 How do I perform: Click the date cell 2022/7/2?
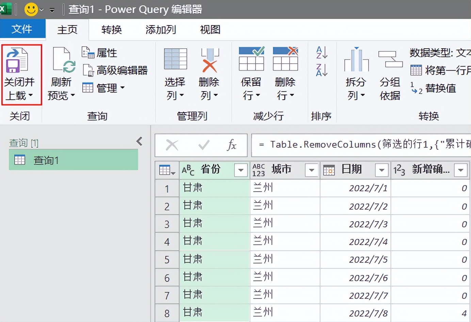pyautogui.click(x=356, y=206)
